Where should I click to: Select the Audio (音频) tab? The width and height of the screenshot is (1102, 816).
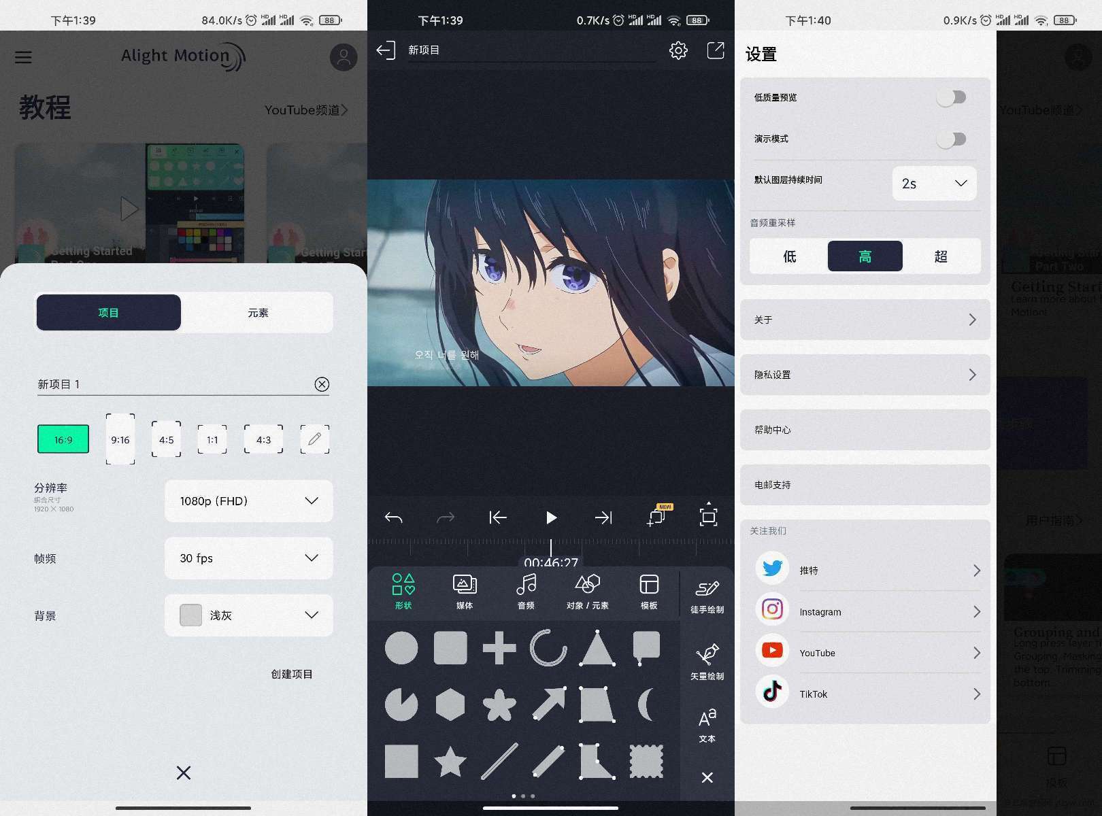526,592
